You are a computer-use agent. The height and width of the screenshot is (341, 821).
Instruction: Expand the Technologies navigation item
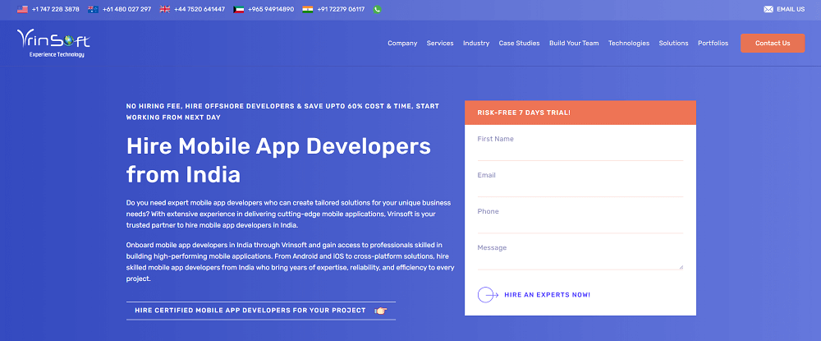(x=629, y=44)
